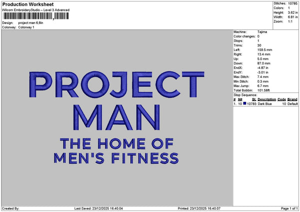This screenshot has width=300, height=212.
Task: Click the "Color changes:" label
Action: (244, 36)
